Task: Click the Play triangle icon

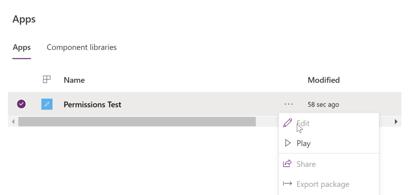Action: click(288, 143)
